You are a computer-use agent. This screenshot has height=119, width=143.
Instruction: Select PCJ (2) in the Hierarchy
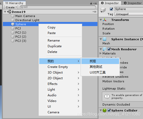coord(21,37)
